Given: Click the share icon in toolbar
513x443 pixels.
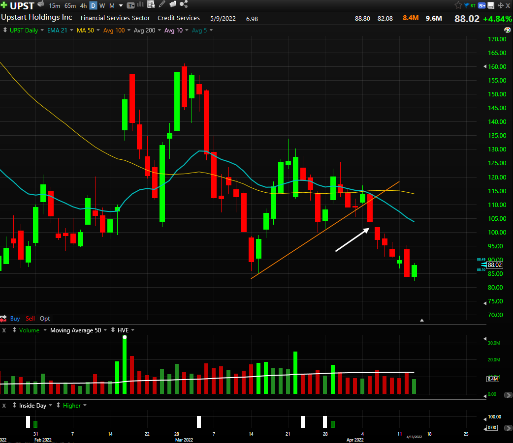Looking at the screenshot, I should (x=184, y=4).
